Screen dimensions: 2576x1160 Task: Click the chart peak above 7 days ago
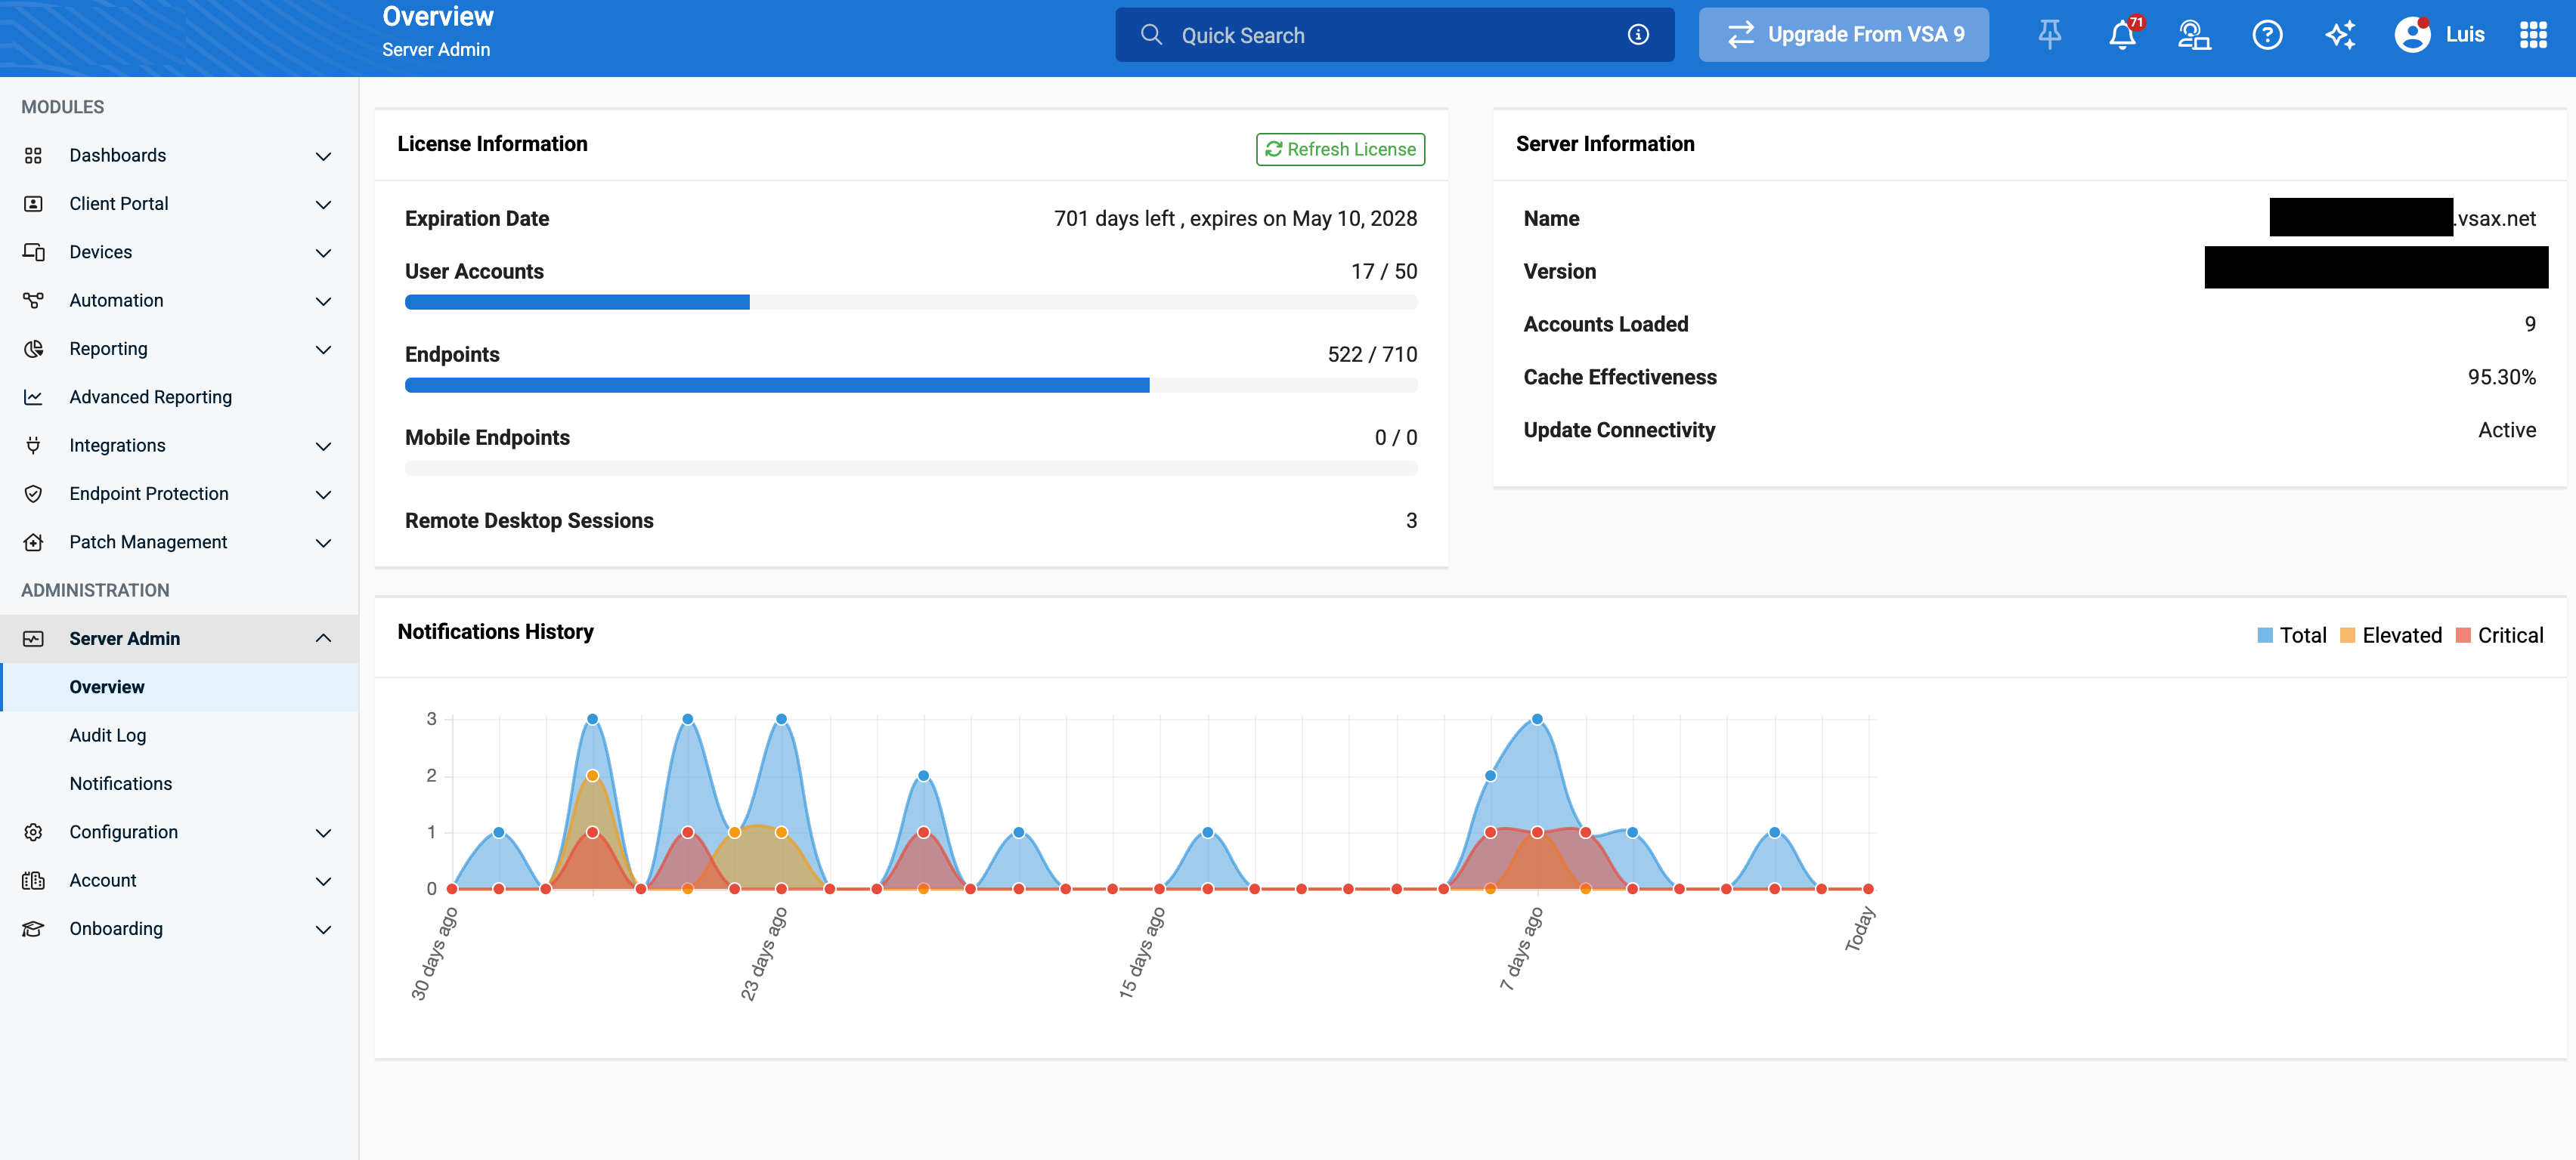[x=1537, y=720]
